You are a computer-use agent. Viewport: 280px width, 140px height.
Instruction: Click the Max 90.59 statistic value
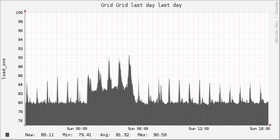point(160,135)
